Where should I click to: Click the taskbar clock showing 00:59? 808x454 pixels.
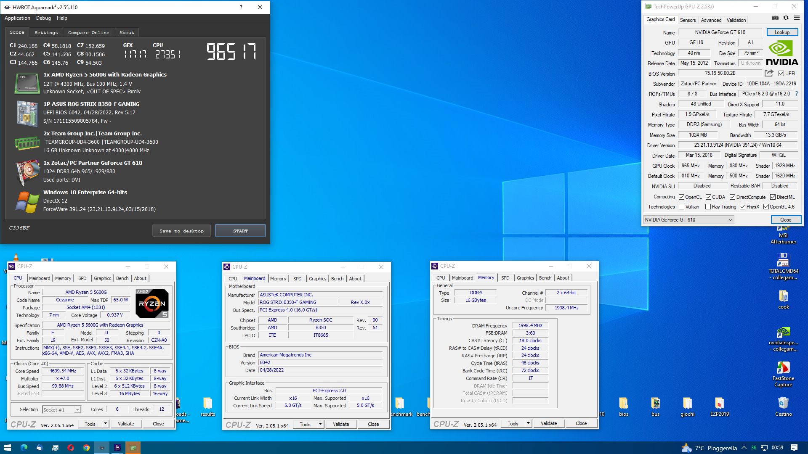click(x=777, y=448)
